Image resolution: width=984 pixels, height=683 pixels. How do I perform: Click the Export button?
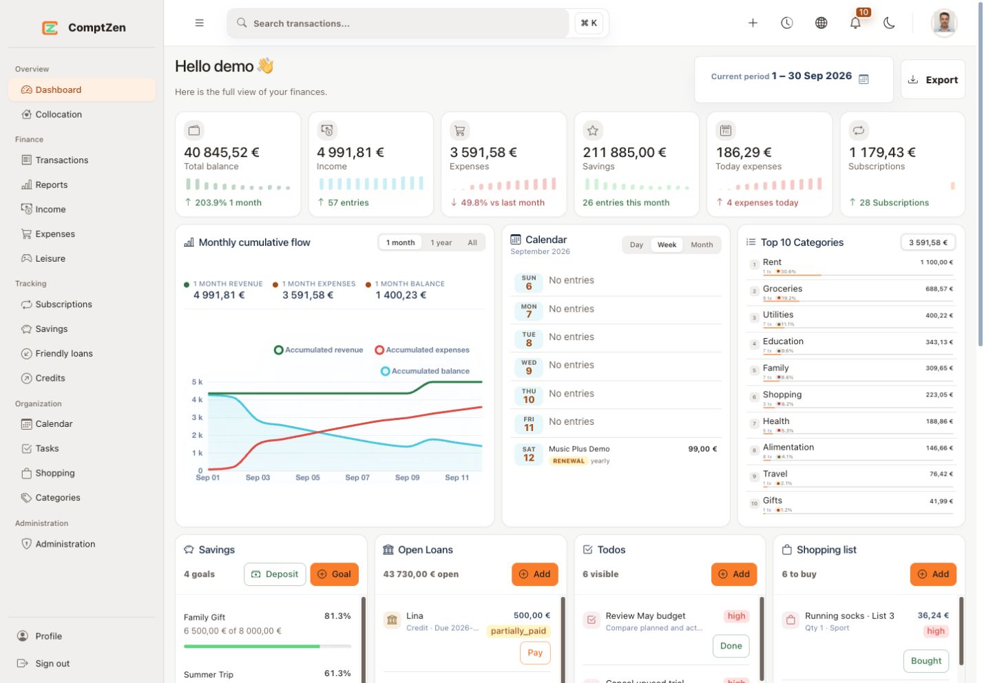(933, 79)
